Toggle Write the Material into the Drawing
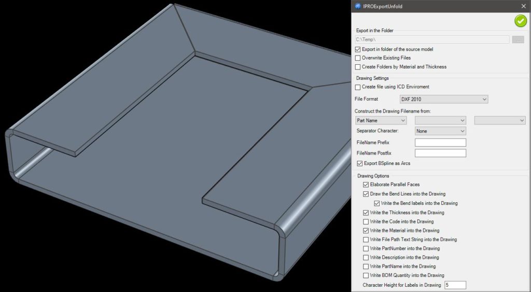This screenshot has width=531, height=292. (366, 231)
